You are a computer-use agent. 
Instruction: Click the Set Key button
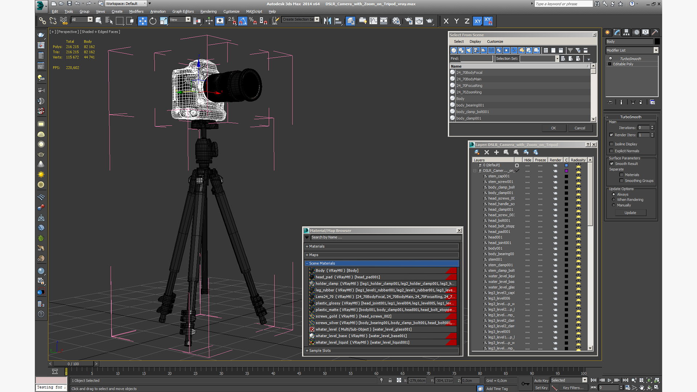click(x=541, y=388)
